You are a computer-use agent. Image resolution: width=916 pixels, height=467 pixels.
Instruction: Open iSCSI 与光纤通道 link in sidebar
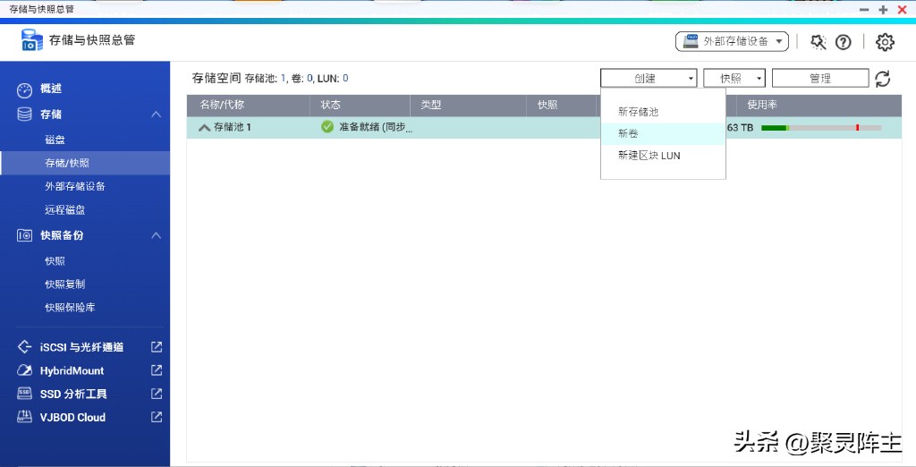[81, 347]
